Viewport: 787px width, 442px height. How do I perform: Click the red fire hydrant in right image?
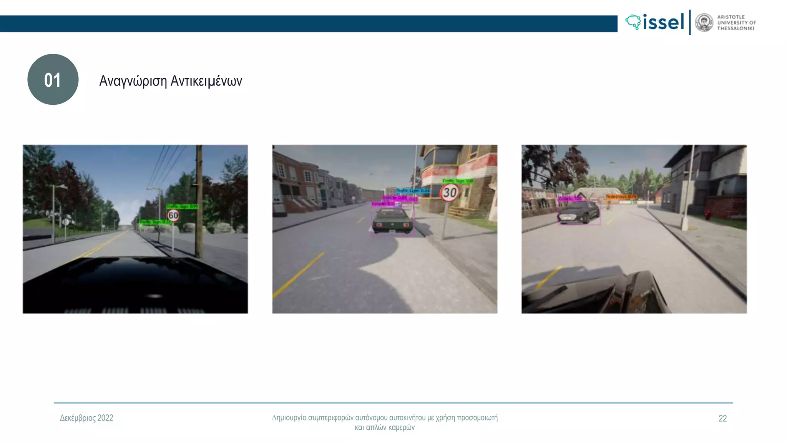[708, 214]
